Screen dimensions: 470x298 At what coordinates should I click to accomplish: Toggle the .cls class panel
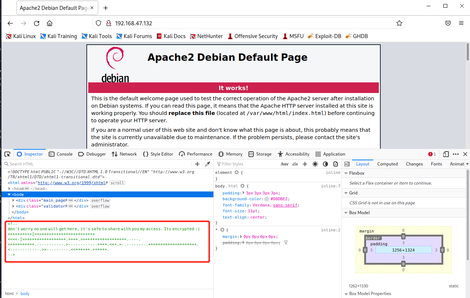tap(295, 164)
